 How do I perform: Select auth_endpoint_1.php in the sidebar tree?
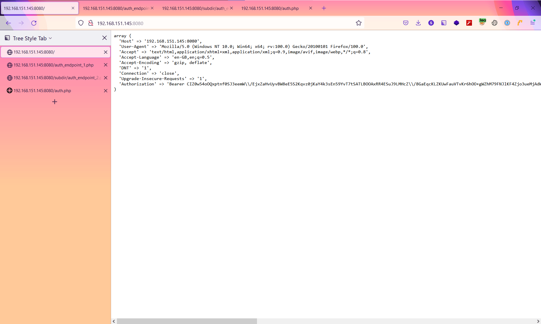coord(54,65)
